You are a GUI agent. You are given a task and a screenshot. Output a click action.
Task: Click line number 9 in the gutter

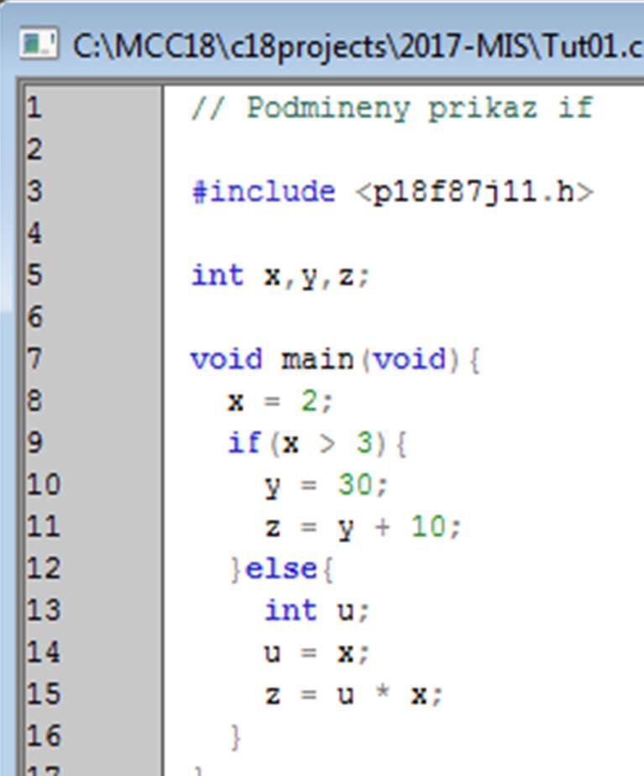34,442
